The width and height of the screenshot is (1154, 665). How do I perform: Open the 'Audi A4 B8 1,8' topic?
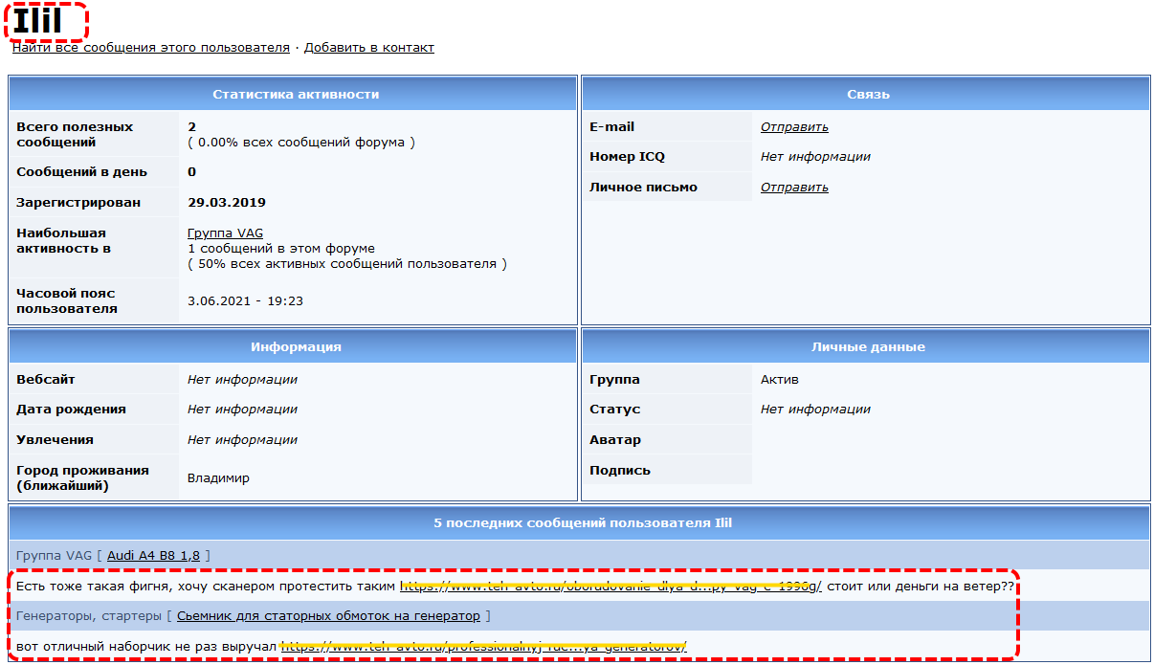[x=154, y=555]
